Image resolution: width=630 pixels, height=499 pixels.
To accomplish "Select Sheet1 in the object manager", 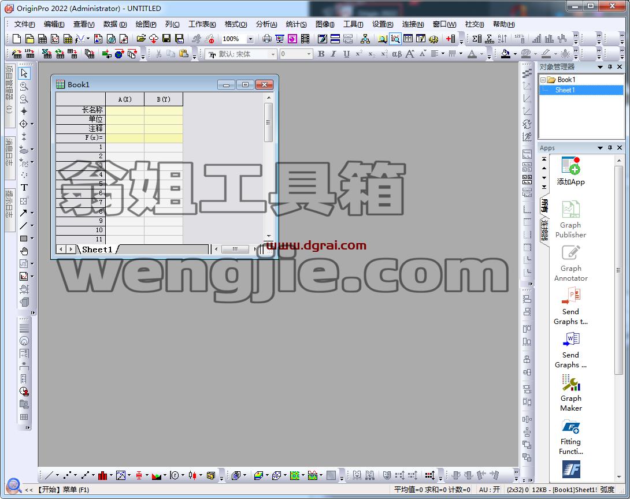I will (x=565, y=90).
